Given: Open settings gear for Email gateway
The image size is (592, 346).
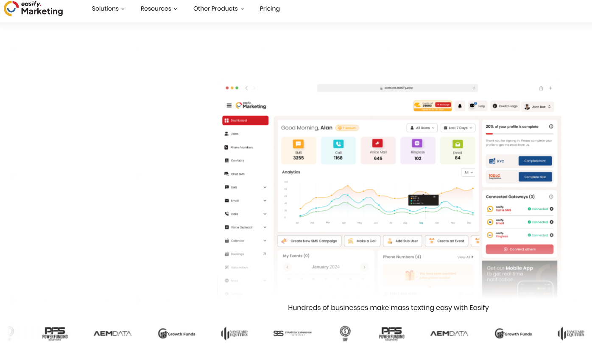Looking at the screenshot, I should pos(551,222).
